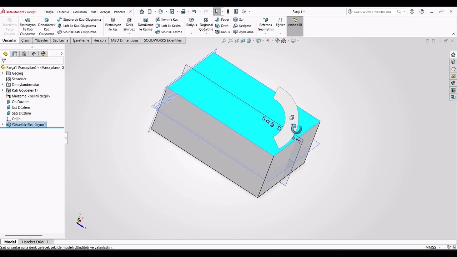Screen dimensions: 457x257
Task: Open the DisplayManager color ball tab
Action: coord(44,54)
